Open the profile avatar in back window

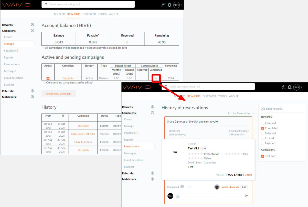(x=176, y=5)
